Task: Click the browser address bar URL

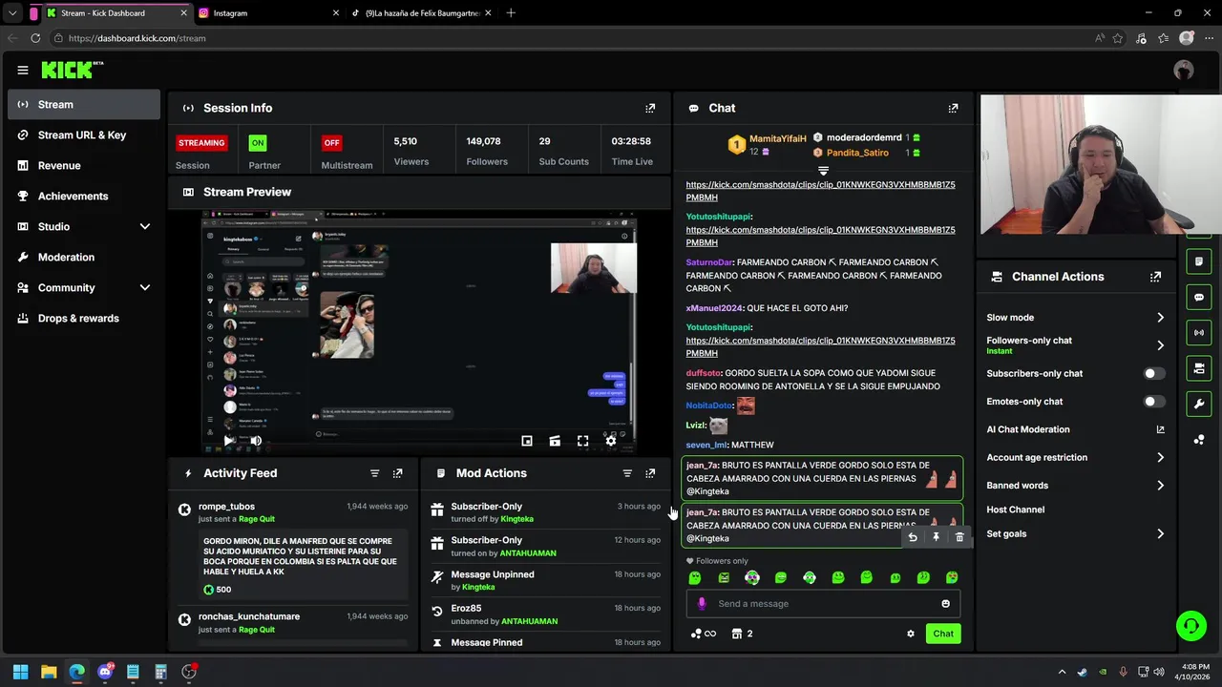Action: pyautogui.click(x=137, y=38)
